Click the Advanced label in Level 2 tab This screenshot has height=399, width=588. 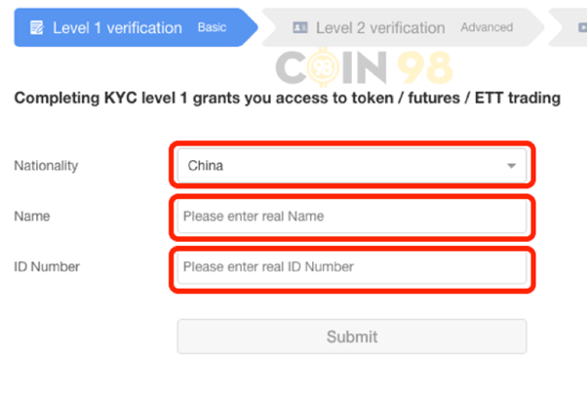click(x=487, y=27)
